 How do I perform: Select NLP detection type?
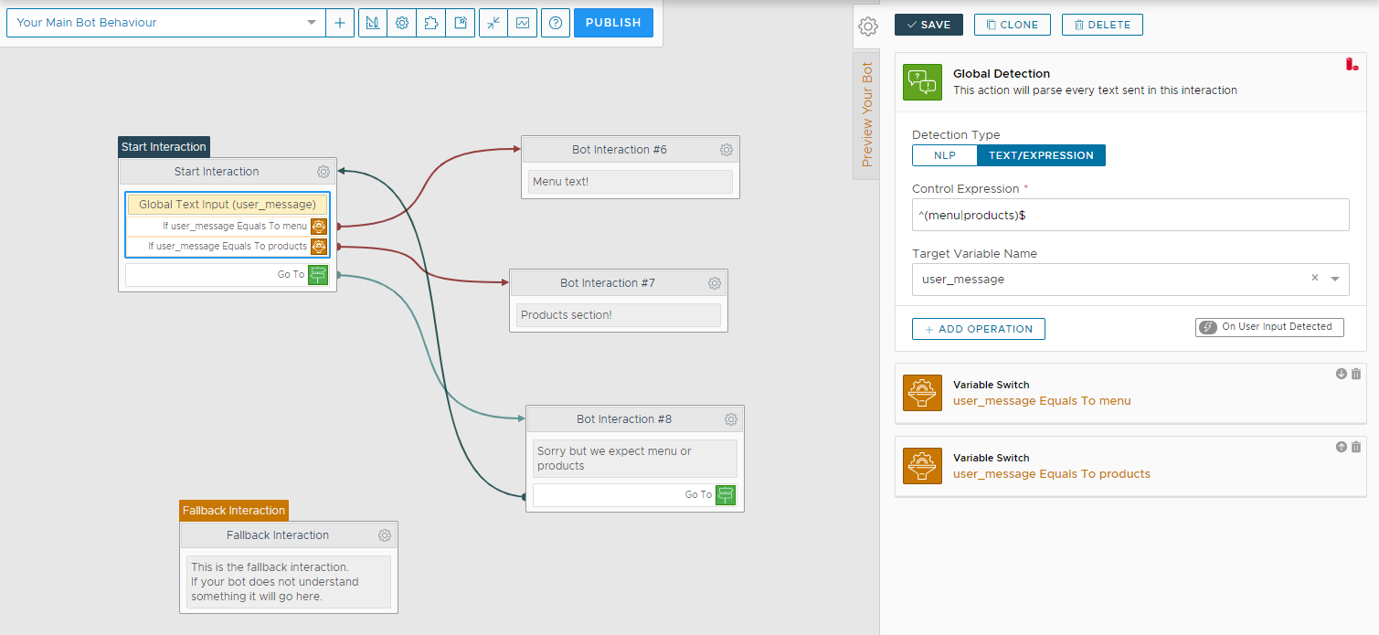click(944, 155)
